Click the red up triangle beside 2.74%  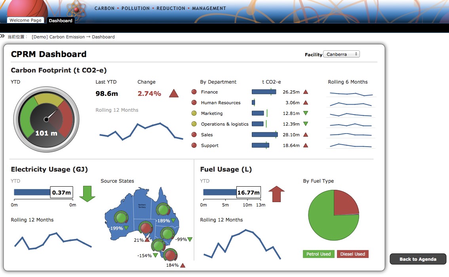(174, 94)
